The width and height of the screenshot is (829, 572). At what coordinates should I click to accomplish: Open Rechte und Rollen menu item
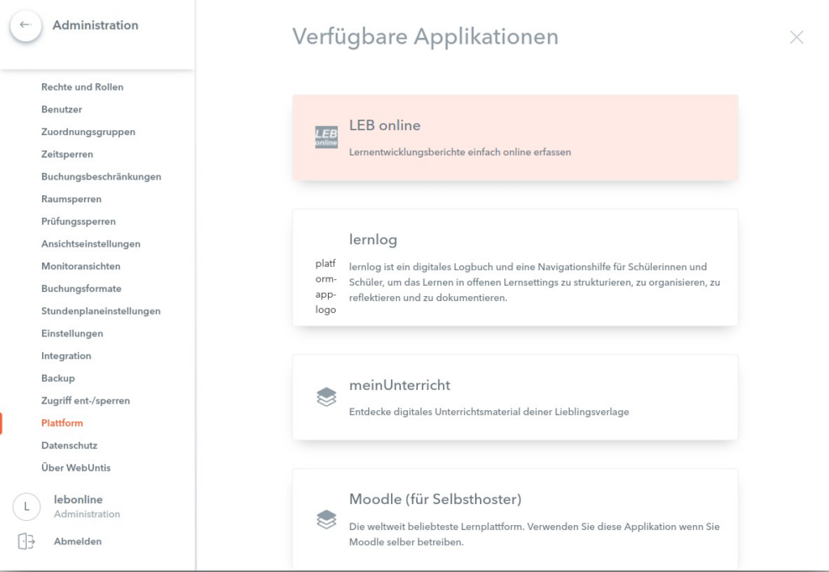(x=82, y=87)
